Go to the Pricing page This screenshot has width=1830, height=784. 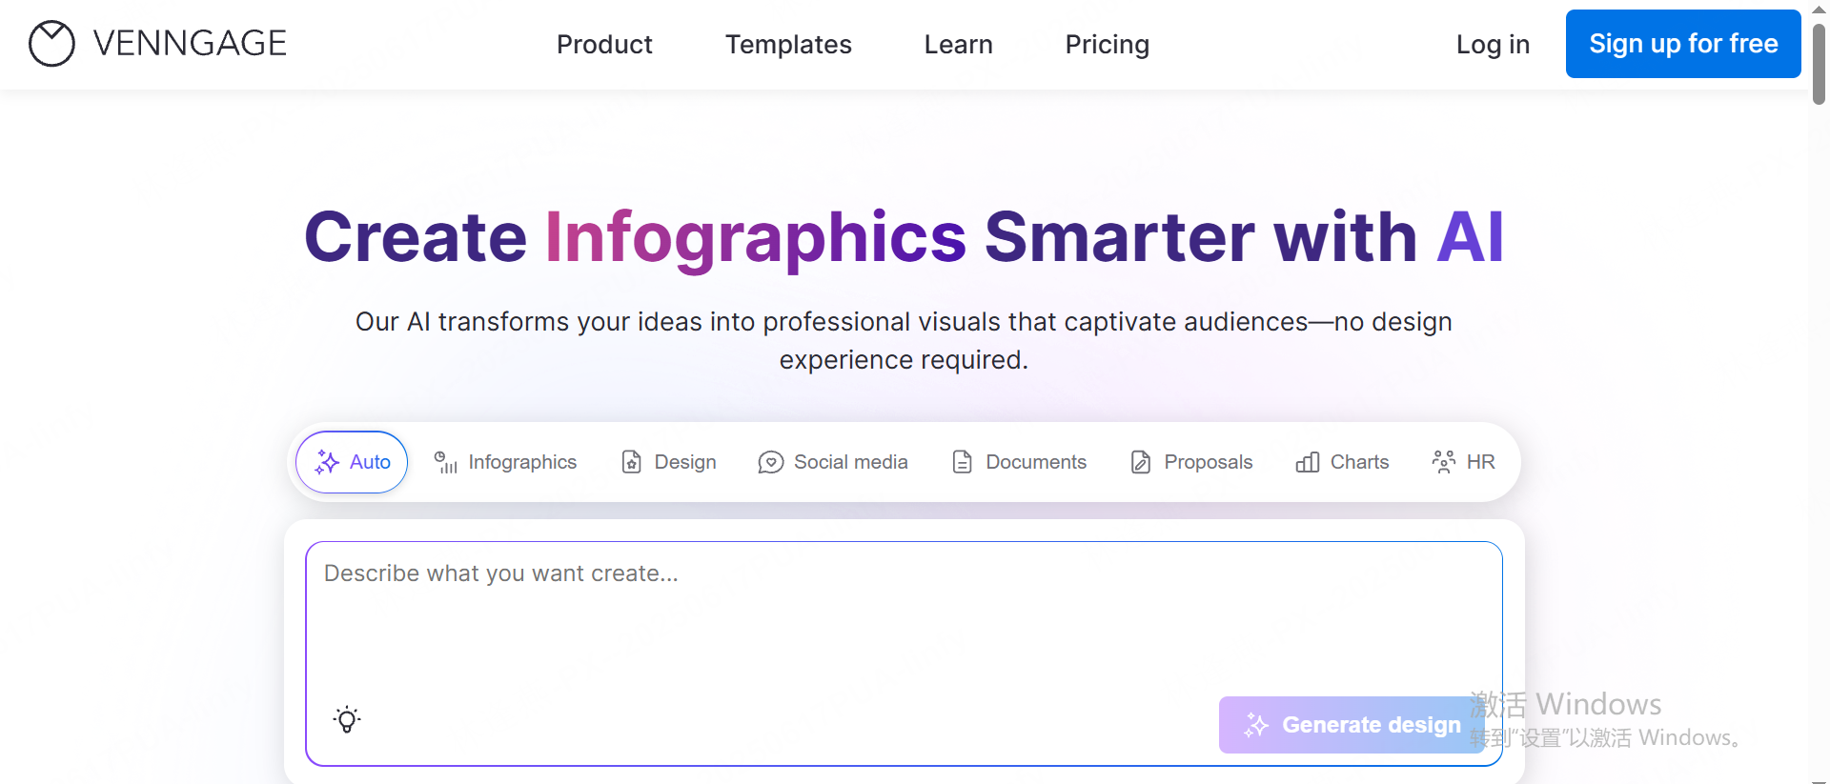pos(1107,44)
